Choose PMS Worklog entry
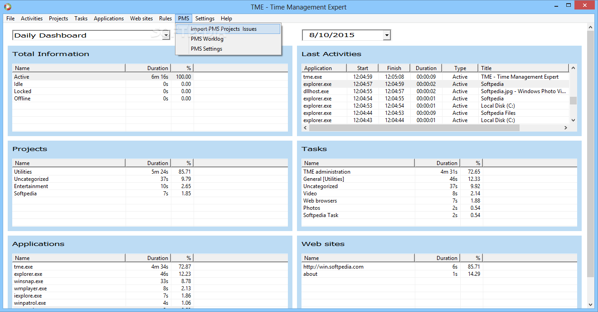This screenshot has height=312, width=598. [229, 39]
